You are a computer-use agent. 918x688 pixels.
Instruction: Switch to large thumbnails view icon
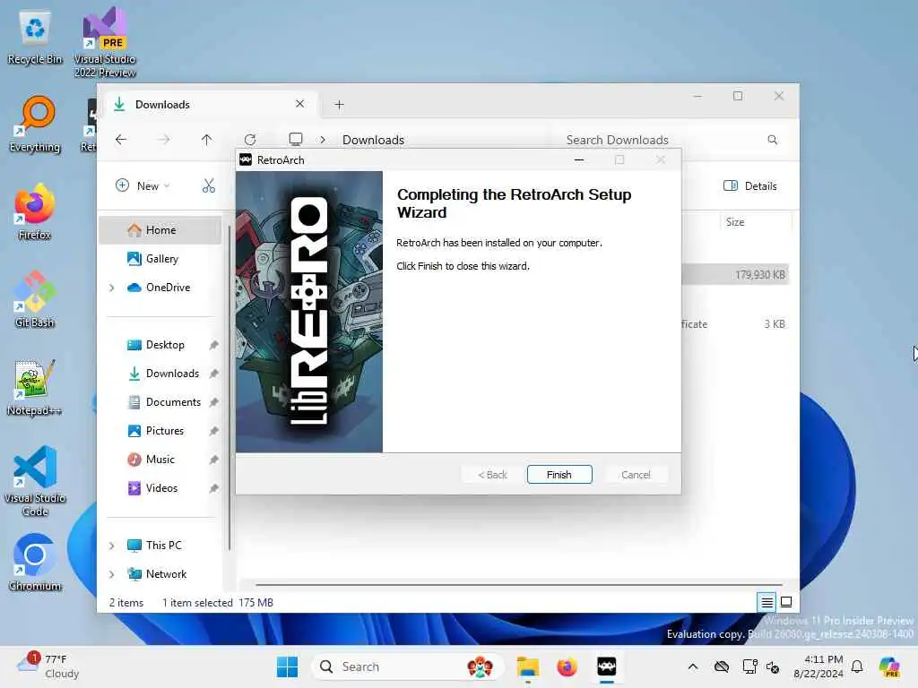click(786, 602)
